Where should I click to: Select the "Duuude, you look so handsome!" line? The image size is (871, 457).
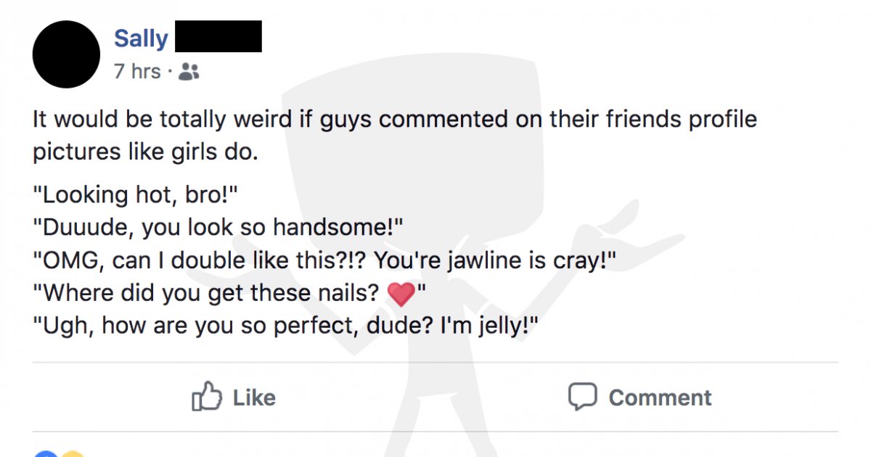pos(217,228)
